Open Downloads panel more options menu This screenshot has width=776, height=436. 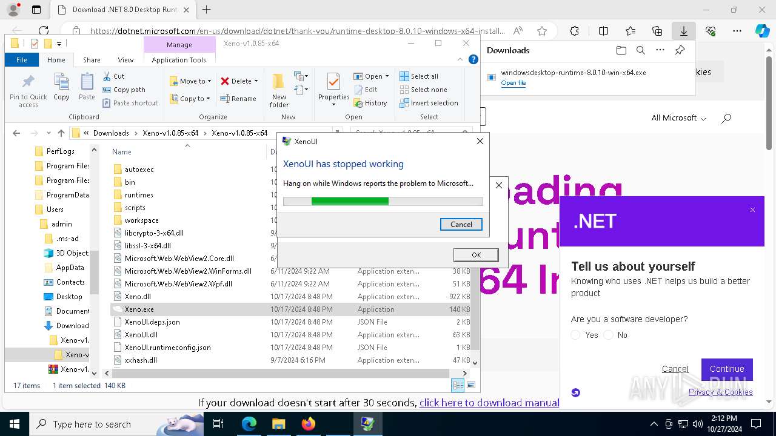click(660, 50)
